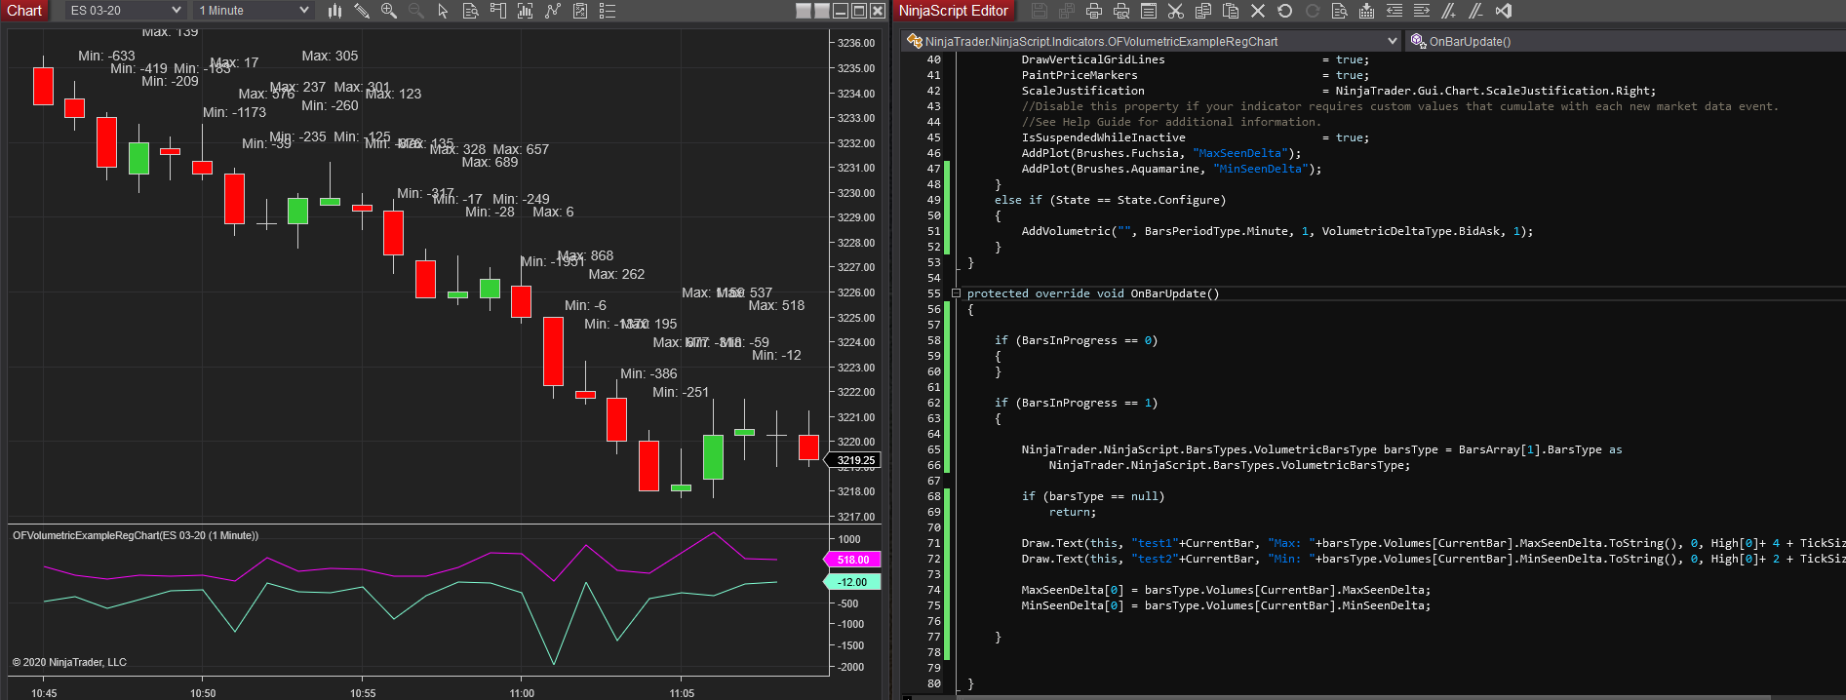Click the undo arrow in editor toolbar
This screenshot has width=1846, height=700.
point(1285,11)
